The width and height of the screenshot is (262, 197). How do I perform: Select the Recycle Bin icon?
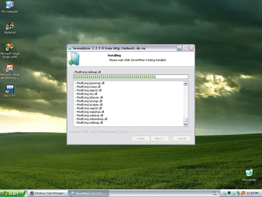click(x=249, y=175)
